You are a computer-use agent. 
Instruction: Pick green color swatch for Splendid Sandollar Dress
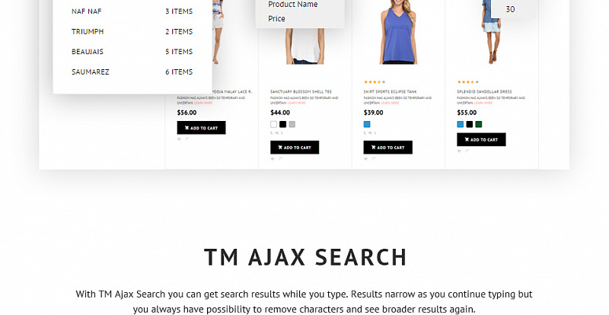tap(479, 124)
